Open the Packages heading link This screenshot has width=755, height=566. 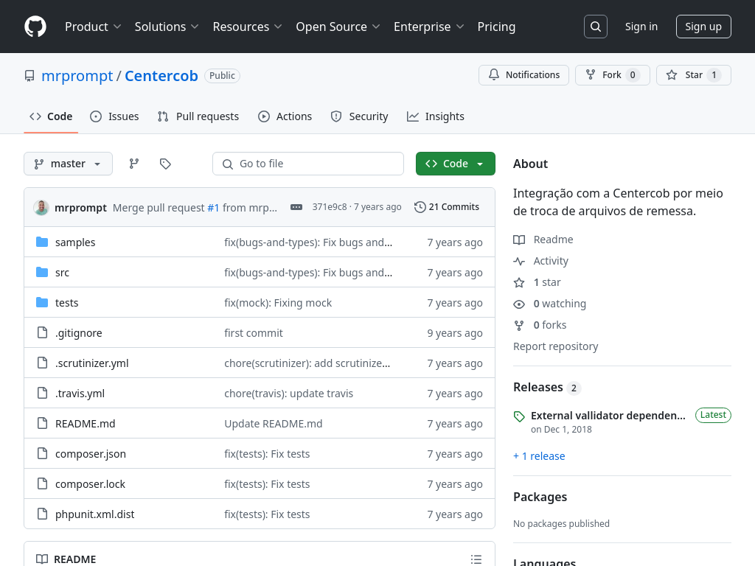pos(540,497)
